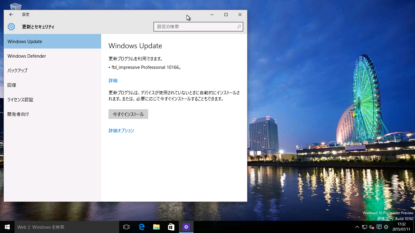Close the 設定 window
The width and height of the screenshot is (415, 233).
[x=240, y=15]
